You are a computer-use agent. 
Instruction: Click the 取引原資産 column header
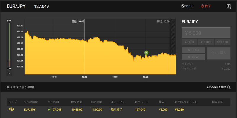[x=31, y=102]
